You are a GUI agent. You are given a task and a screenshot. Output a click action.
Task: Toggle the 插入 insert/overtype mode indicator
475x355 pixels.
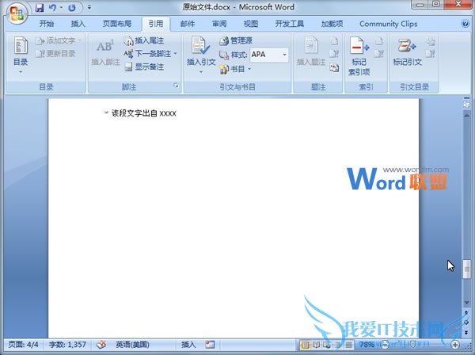(x=188, y=345)
